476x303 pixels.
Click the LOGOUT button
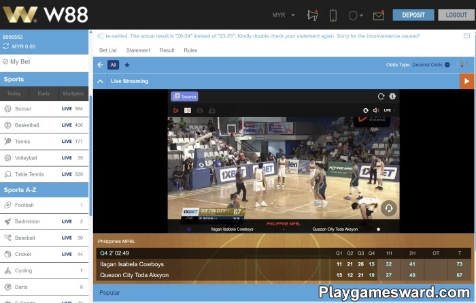tap(455, 15)
